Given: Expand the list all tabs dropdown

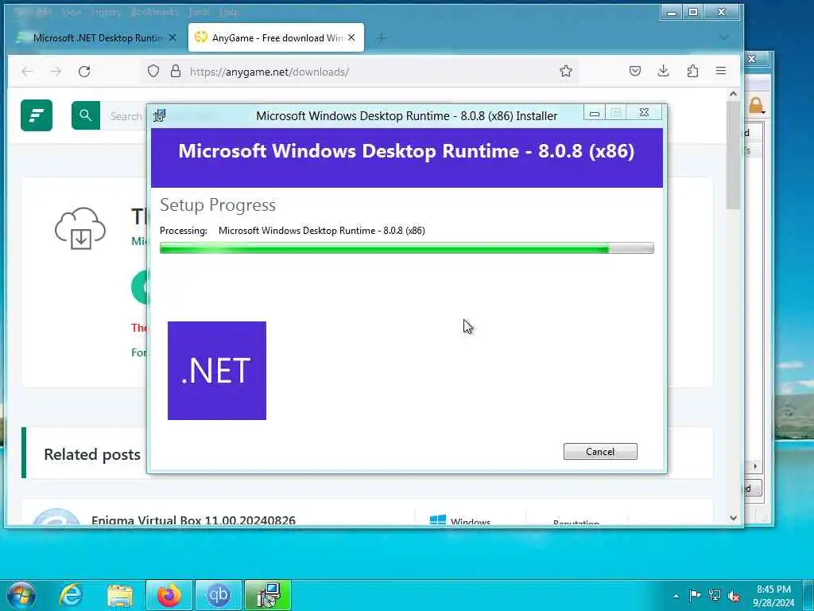Looking at the screenshot, I should point(724,37).
